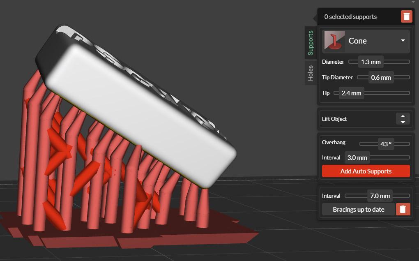Delete selected supports with top trash icon
The width and height of the screenshot is (419, 261).
click(x=406, y=16)
